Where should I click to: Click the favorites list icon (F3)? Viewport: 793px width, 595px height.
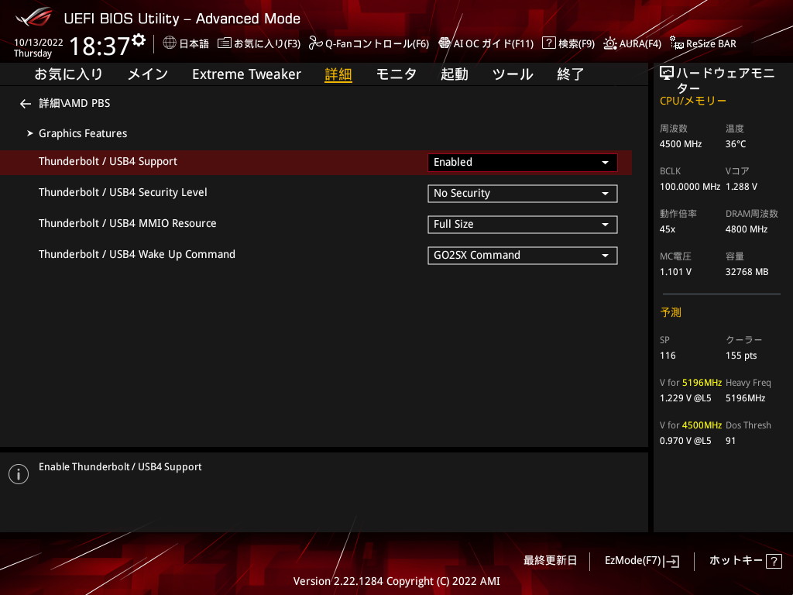pos(225,43)
